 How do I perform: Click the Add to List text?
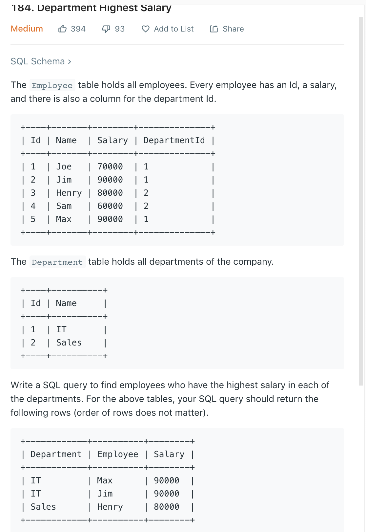point(174,29)
